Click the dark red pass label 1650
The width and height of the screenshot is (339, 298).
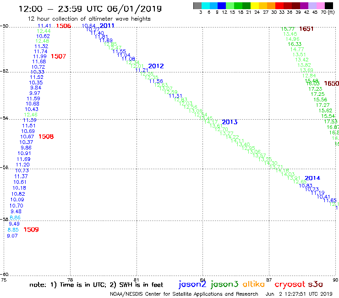[x=331, y=83]
